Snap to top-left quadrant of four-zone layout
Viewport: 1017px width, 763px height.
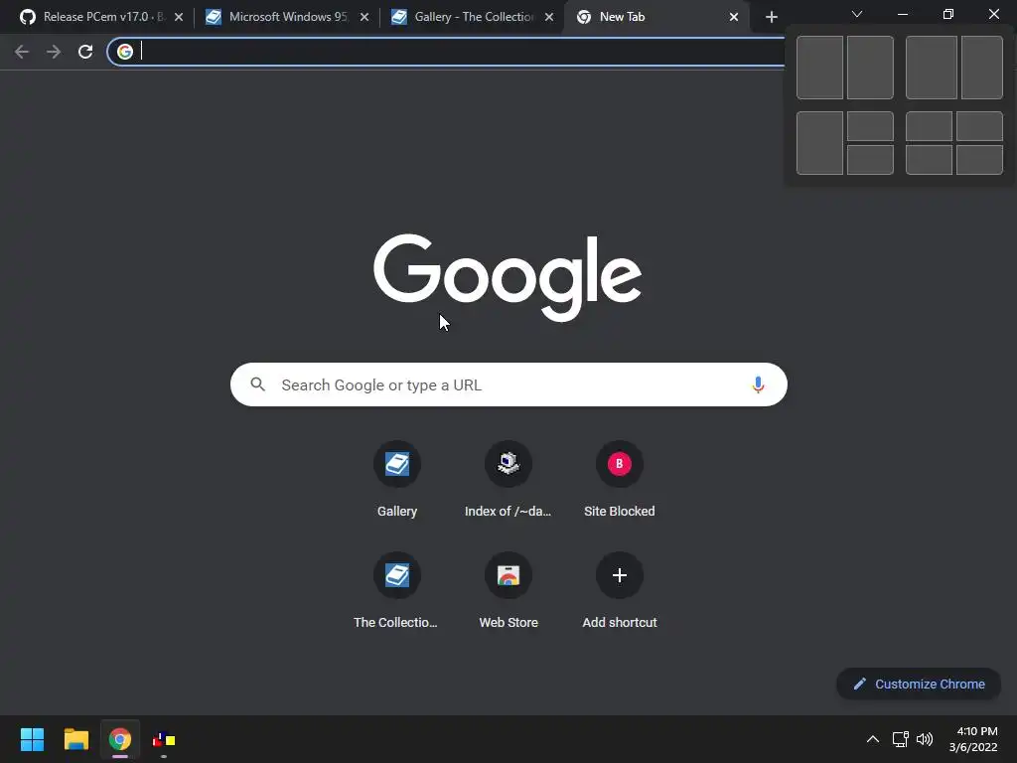coord(929,126)
